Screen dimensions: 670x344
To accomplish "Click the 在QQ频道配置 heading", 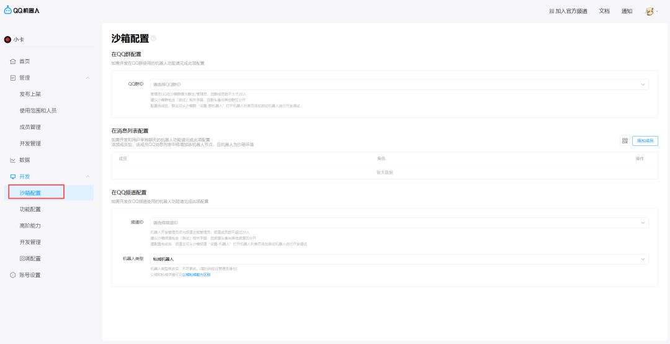I will pyautogui.click(x=129, y=192).
